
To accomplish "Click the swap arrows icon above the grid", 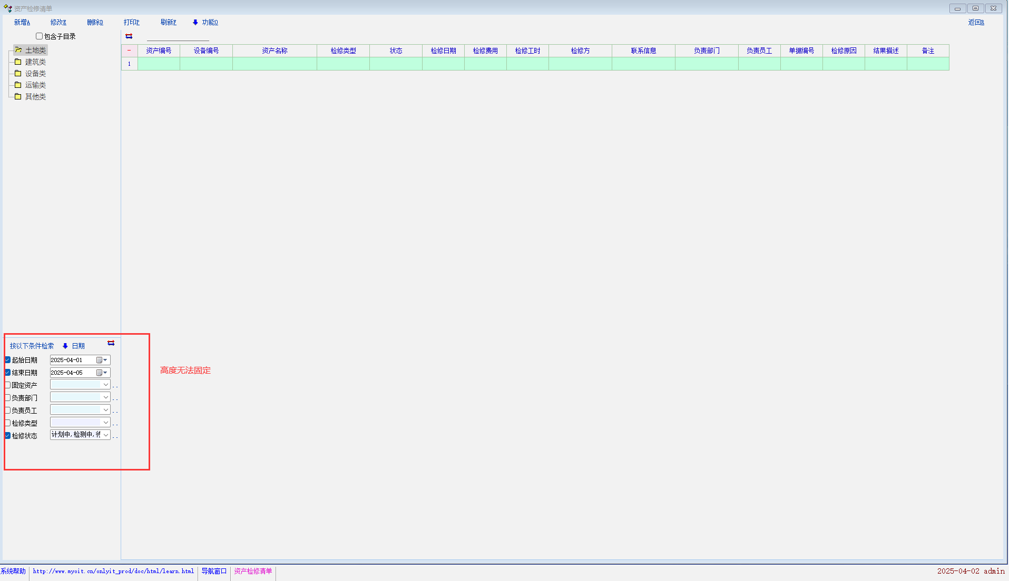I will click(129, 36).
